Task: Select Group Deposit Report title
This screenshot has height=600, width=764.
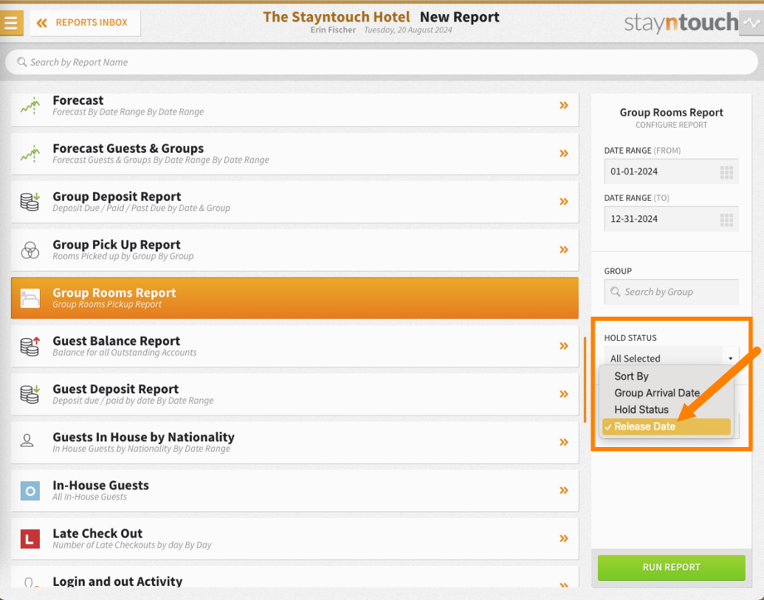Action: coord(117,196)
